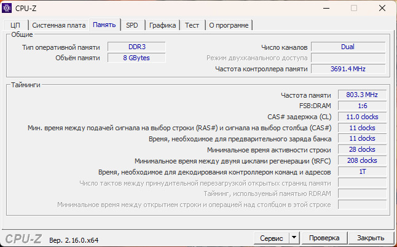Switch to the Тест tab
The width and height of the screenshot is (397, 247).
[192, 25]
